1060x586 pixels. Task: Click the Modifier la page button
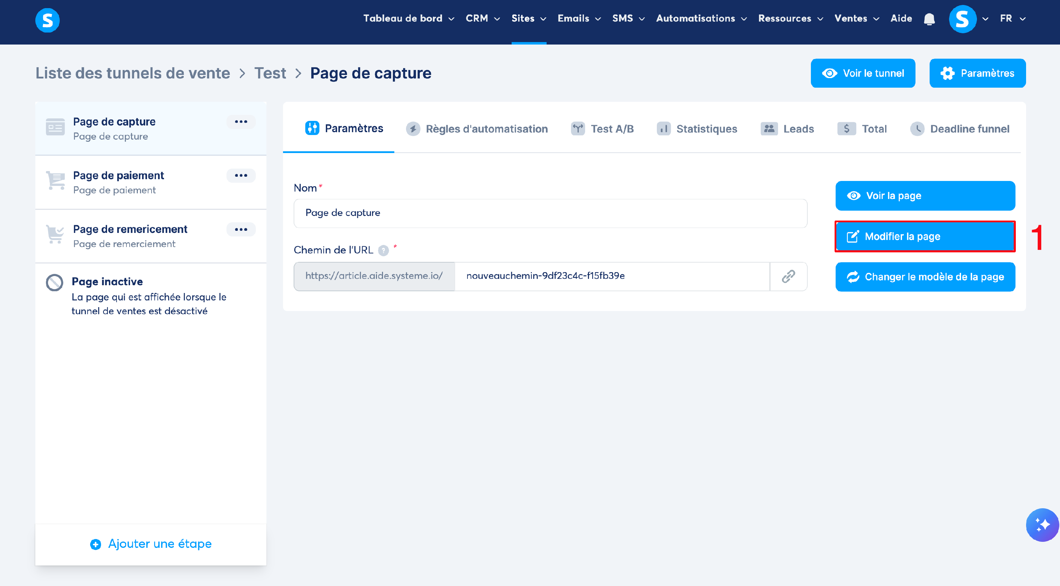click(925, 236)
